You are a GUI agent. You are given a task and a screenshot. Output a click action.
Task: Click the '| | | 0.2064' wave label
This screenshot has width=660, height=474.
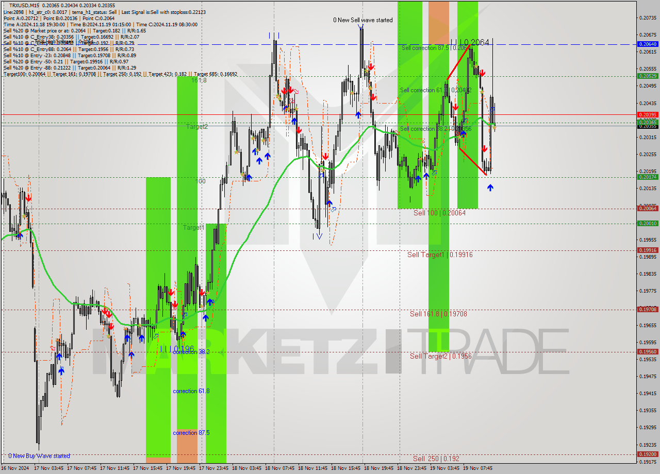[x=470, y=42]
